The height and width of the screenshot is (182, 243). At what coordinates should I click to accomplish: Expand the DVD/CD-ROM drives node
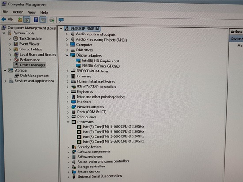pyautogui.click(x=67, y=71)
